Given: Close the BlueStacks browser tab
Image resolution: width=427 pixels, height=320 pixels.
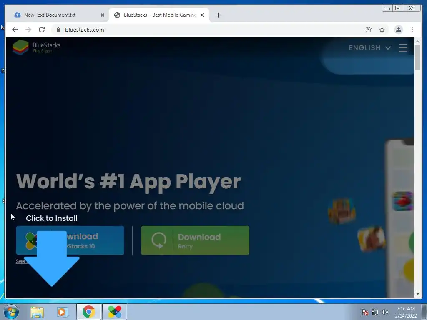Looking at the screenshot, I should pyautogui.click(x=202, y=15).
